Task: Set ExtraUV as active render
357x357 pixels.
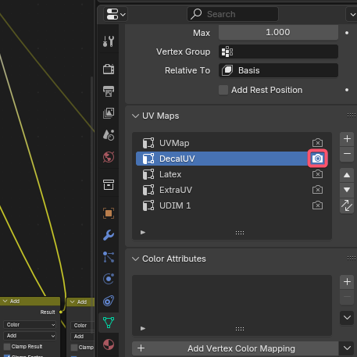Action: 317,190
